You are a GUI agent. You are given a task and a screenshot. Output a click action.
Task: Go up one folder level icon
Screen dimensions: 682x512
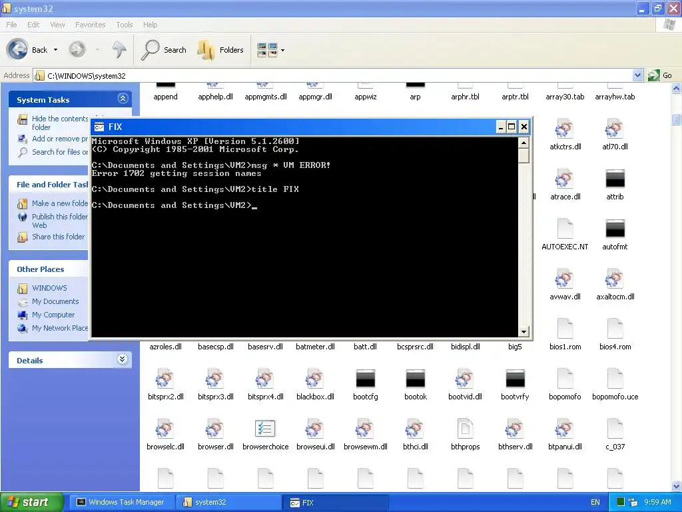119,49
